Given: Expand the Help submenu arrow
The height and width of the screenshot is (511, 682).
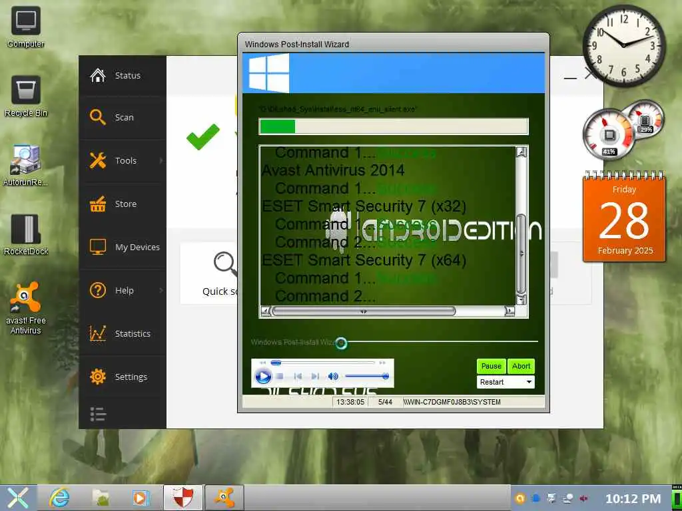Looking at the screenshot, I should (161, 290).
